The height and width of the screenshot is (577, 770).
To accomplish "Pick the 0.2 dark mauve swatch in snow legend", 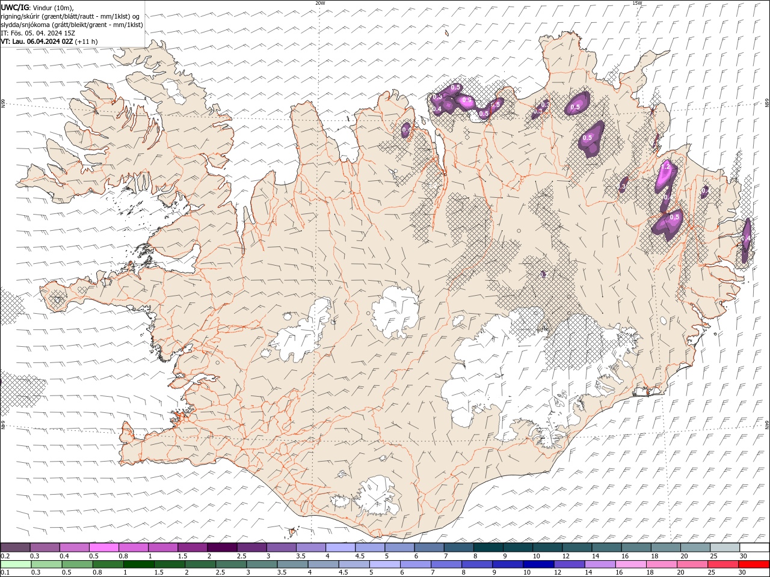I will tap(15, 548).
